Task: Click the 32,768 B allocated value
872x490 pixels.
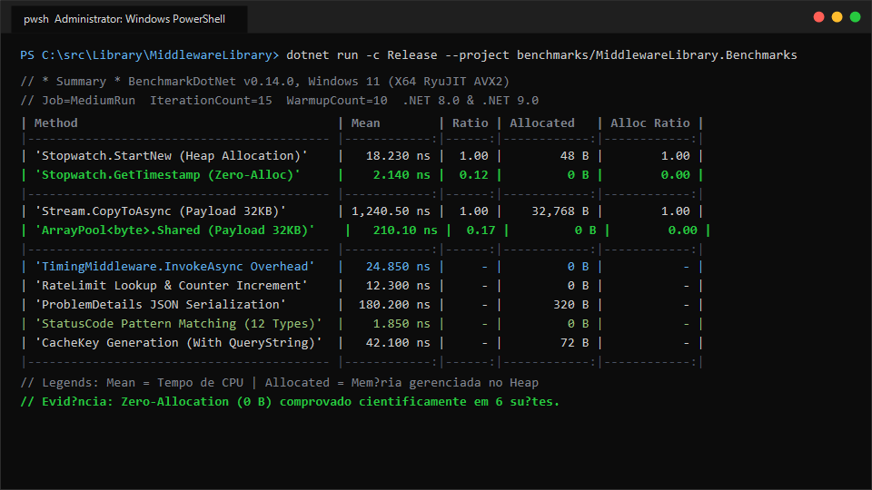Action: click(560, 211)
